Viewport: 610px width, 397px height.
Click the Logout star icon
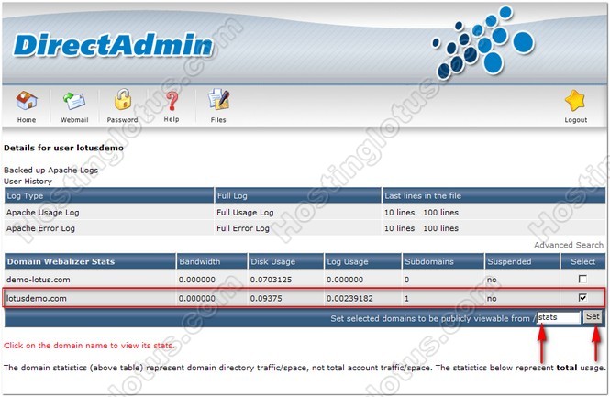click(575, 101)
